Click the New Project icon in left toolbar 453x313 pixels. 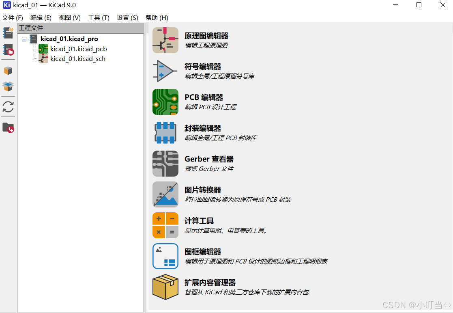pyautogui.click(x=8, y=33)
